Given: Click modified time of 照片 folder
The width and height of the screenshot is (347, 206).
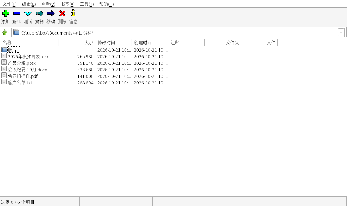Looking at the screenshot, I should click(x=114, y=50).
